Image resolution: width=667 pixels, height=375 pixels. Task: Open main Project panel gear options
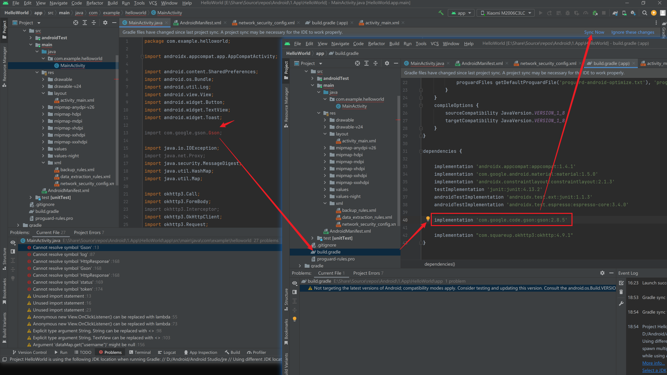click(x=105, y=23)
